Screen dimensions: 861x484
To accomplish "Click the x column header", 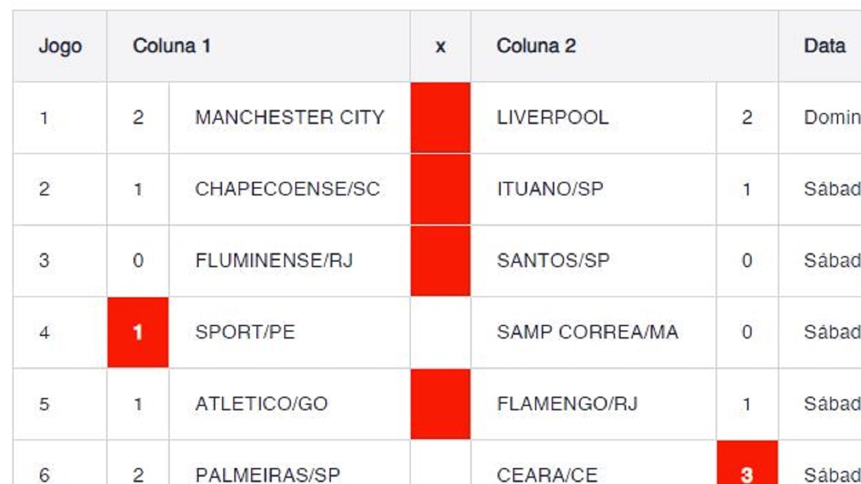I will [440, 46].
